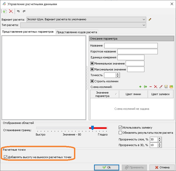Screen dimensions: 176x171
Task: Click the Отмена button
Action: coord(162,167)
